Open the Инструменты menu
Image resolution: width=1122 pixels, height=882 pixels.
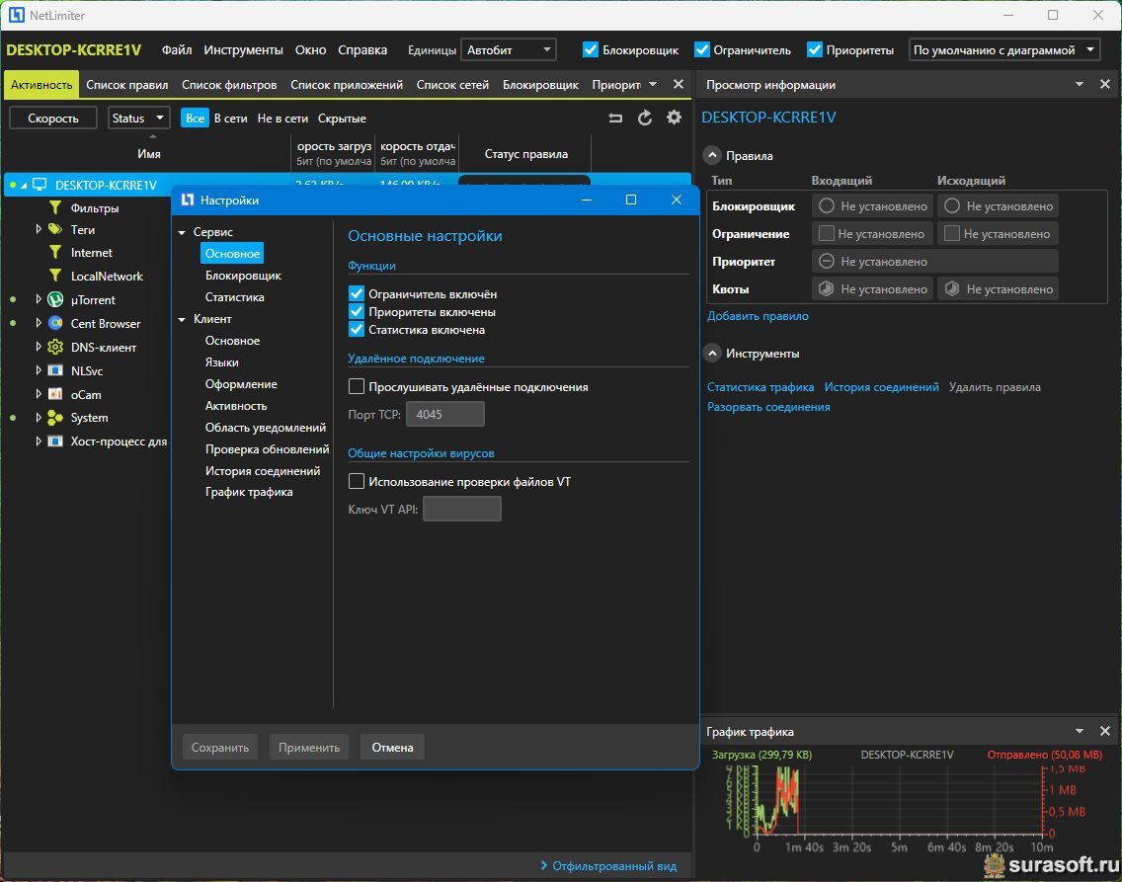coord(243,50)
